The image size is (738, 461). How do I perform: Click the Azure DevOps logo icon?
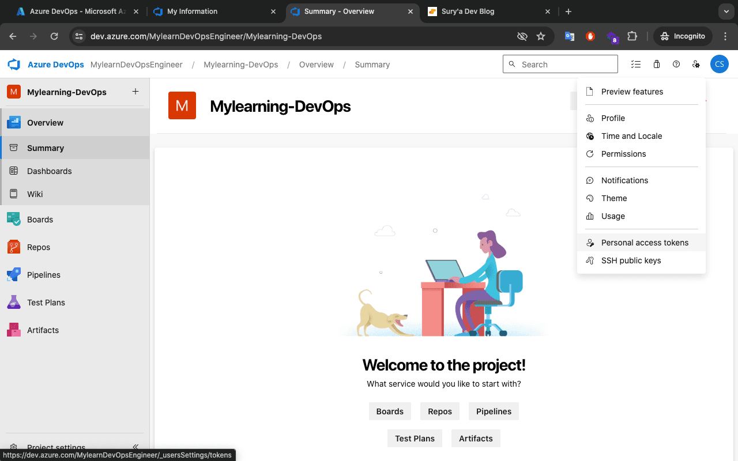(14, 65)
